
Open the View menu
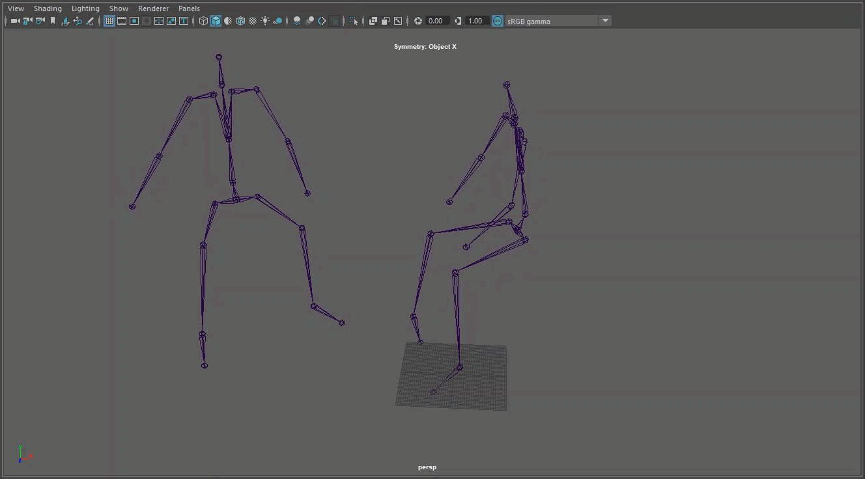click(16, 8)
